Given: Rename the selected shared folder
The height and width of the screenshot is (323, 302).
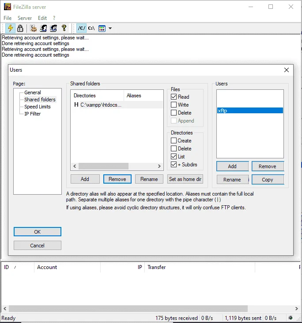Looking at the screenshot, I should point(149,179).
